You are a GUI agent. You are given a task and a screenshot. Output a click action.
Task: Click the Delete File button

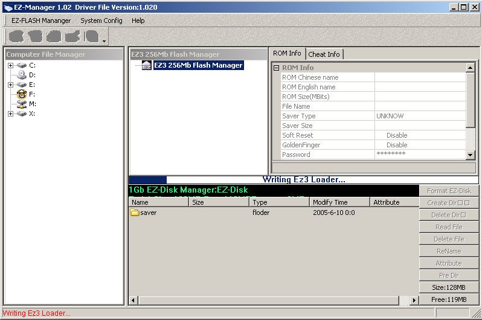tap(449, 239)
